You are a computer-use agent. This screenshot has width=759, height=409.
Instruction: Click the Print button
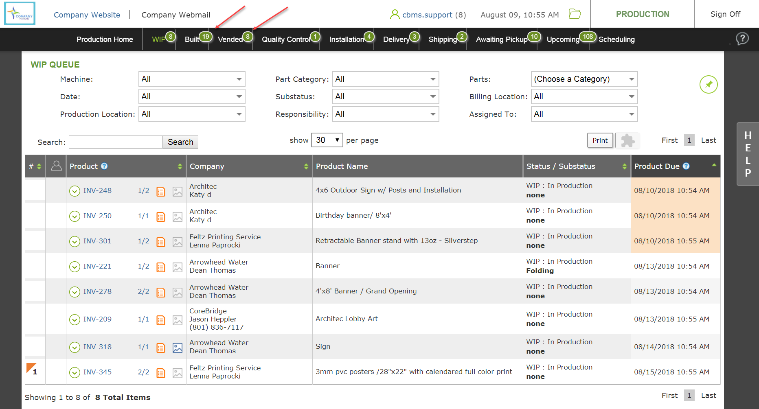tap(600, 140)
